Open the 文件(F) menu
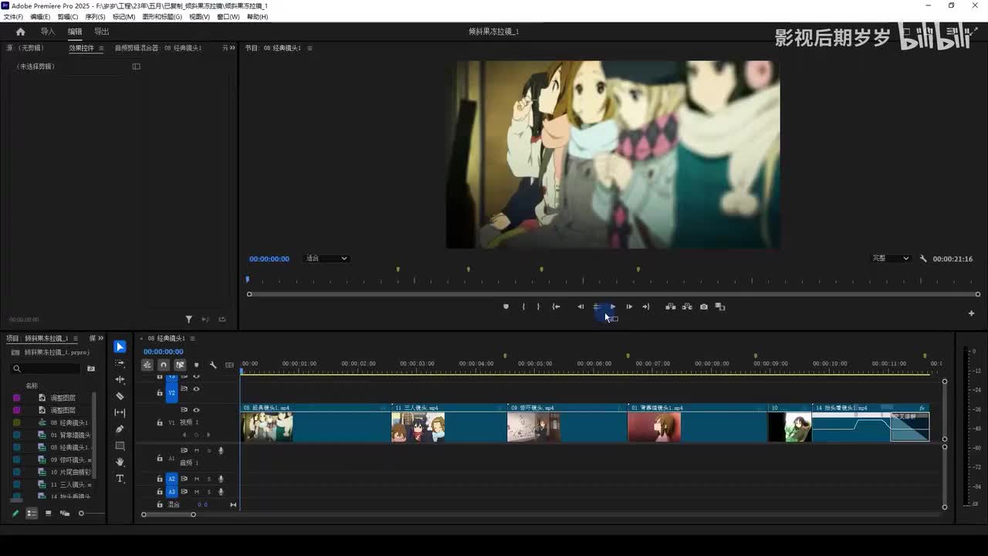Screen dimensions: 988x556 (13, 17)
